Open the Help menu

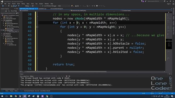click(x=52, y=4)
